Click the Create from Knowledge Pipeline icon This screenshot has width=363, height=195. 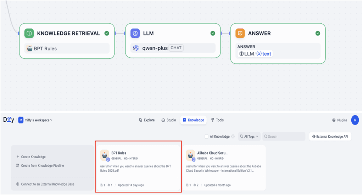pos(18,165)
